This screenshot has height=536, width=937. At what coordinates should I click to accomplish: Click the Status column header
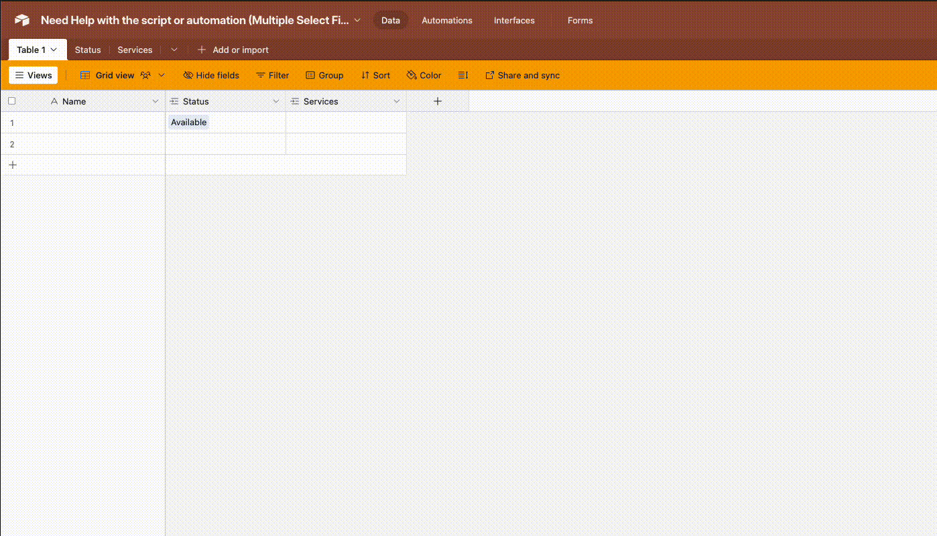(226, 101)
